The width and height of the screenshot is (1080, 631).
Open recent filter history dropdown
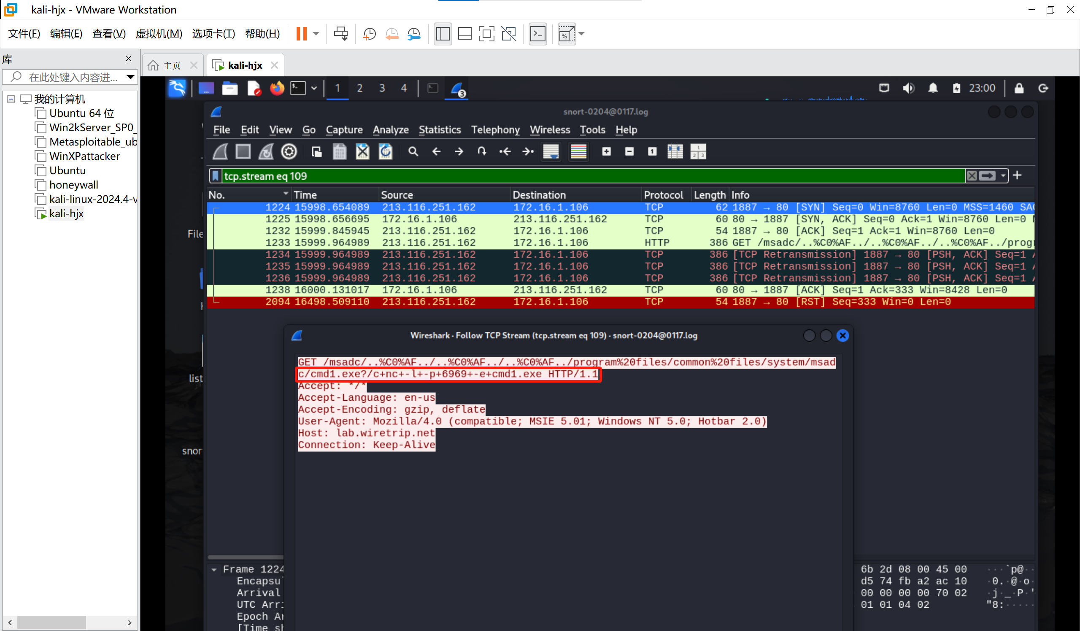click(1003, 175)
